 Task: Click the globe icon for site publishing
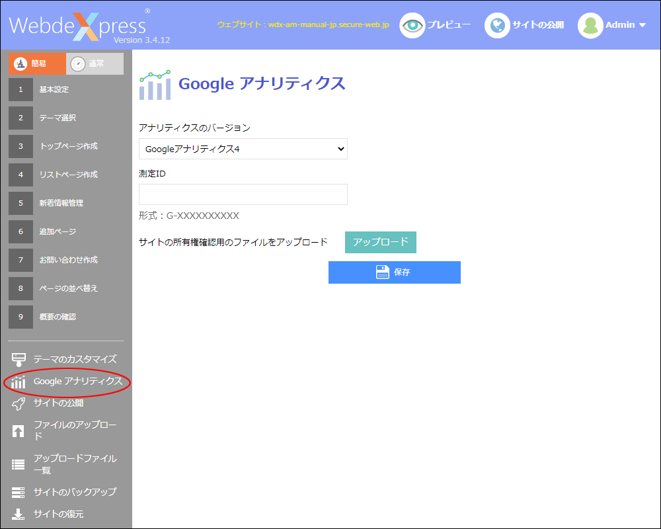coord(497,25)
